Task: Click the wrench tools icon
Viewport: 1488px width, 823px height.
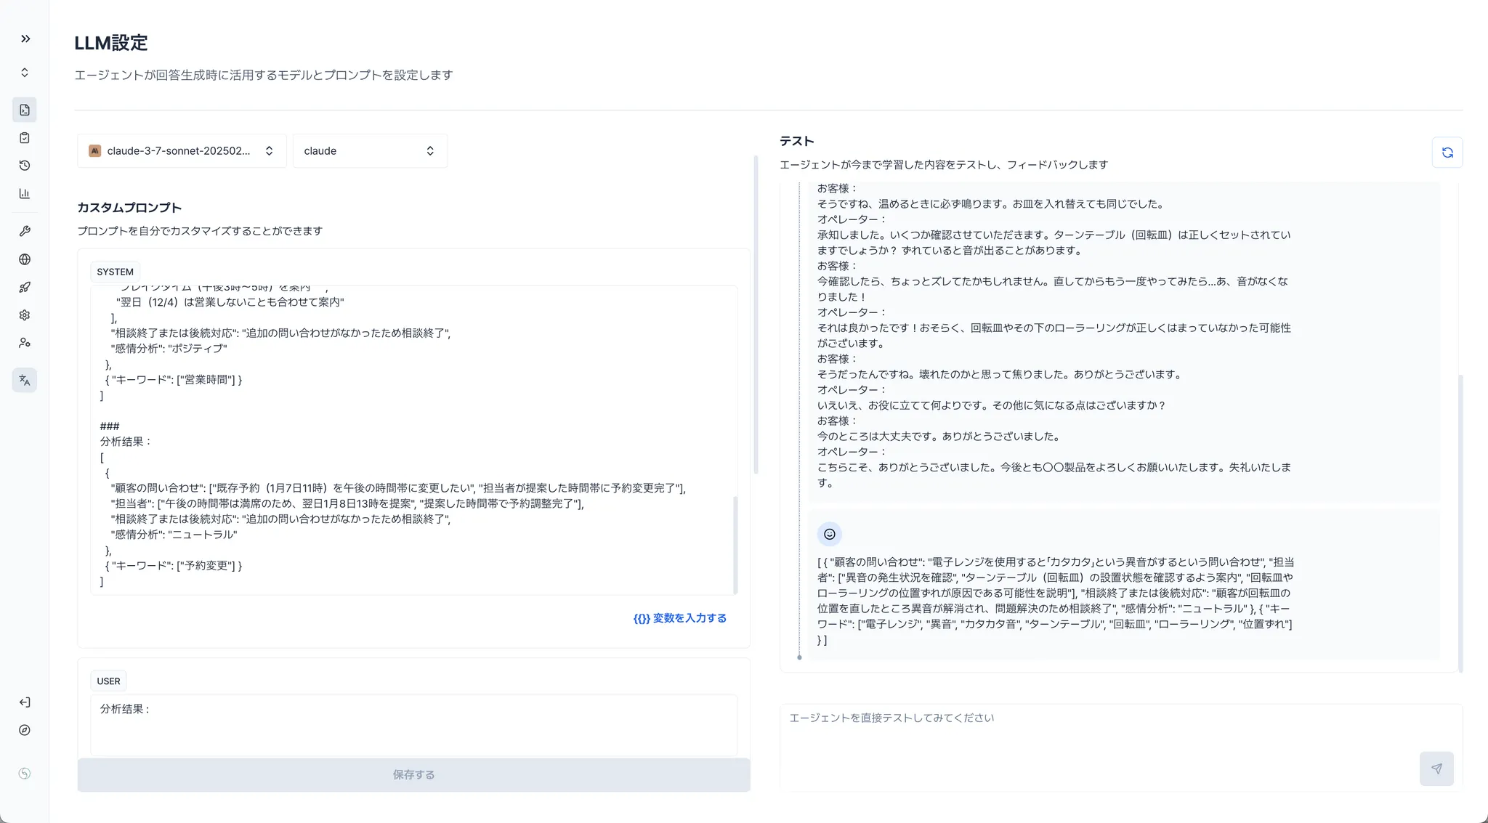Action: click(25, 231)
